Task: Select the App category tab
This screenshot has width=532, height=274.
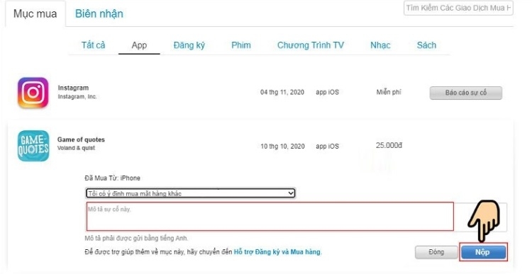Action: coord(139,45)
